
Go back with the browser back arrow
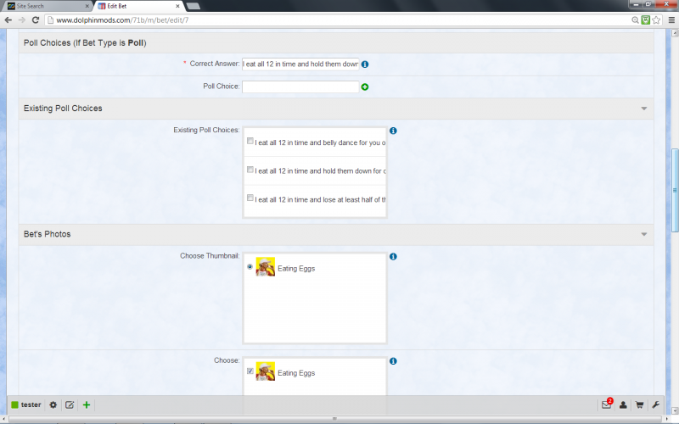pos(8,20)
